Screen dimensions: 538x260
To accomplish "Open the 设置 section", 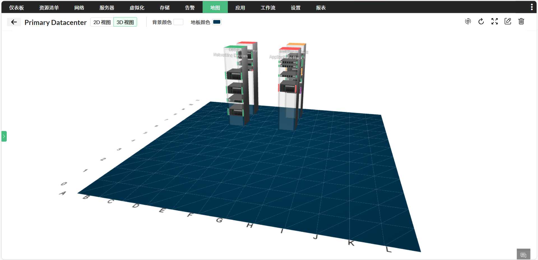I will point(295,8).
